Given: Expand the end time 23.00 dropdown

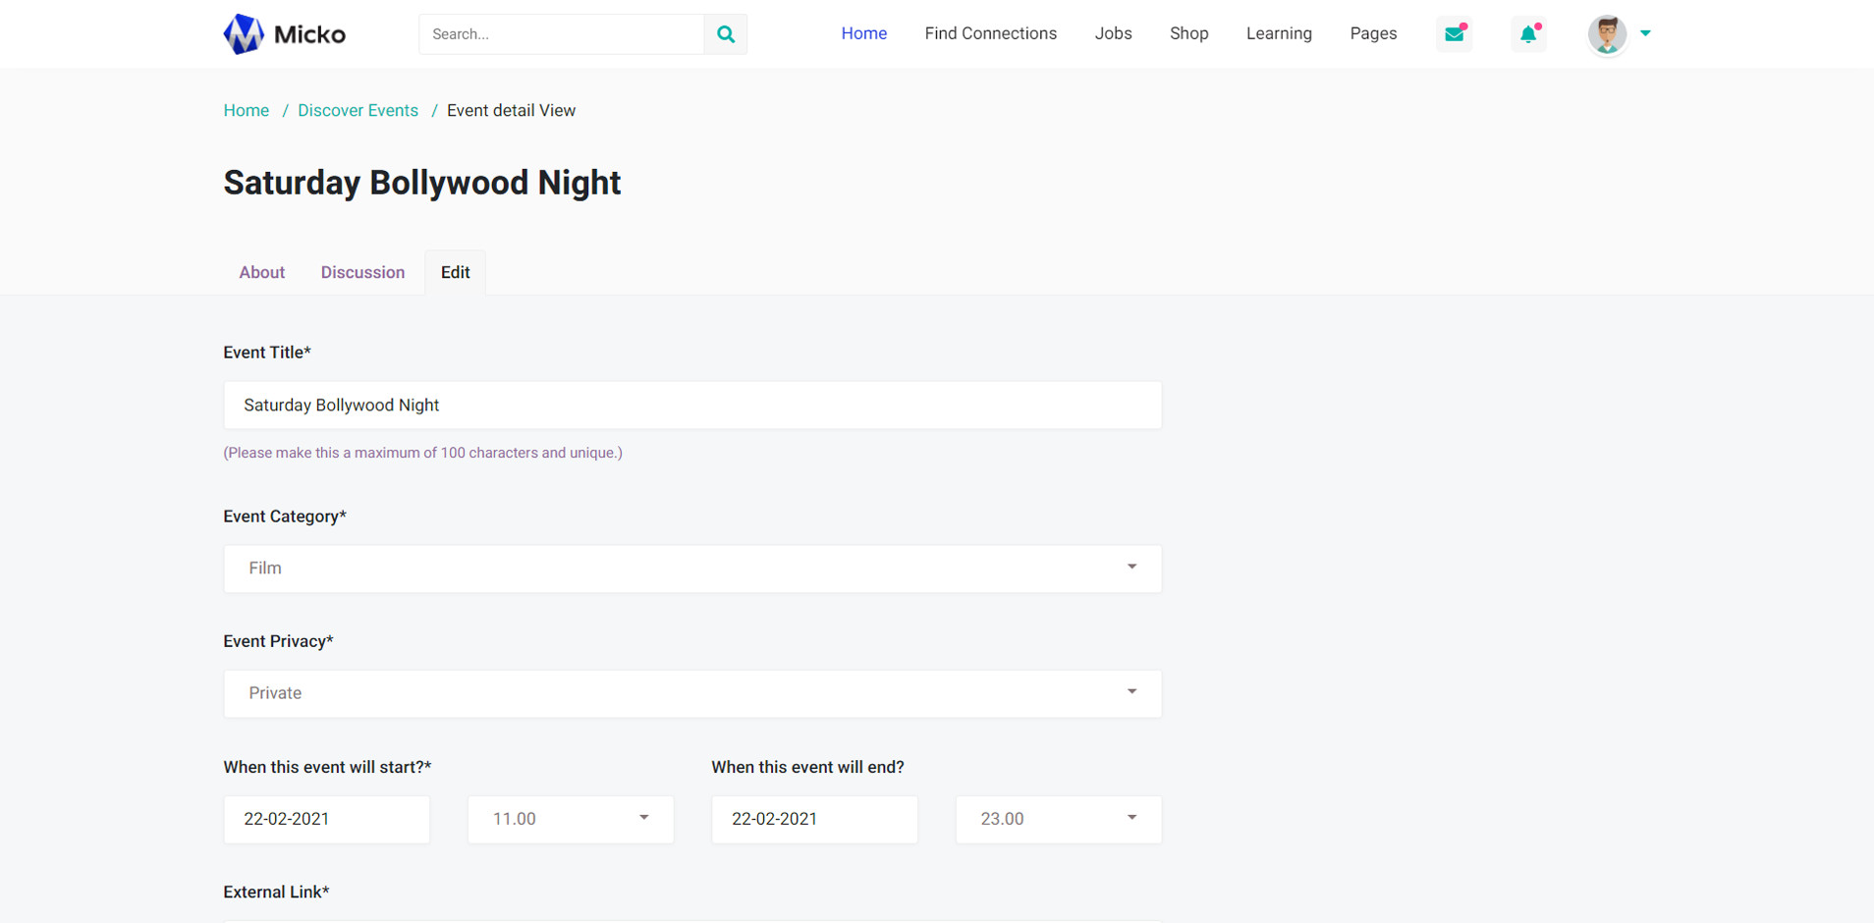Looking at the screenshot, I should coord(1058,819).
